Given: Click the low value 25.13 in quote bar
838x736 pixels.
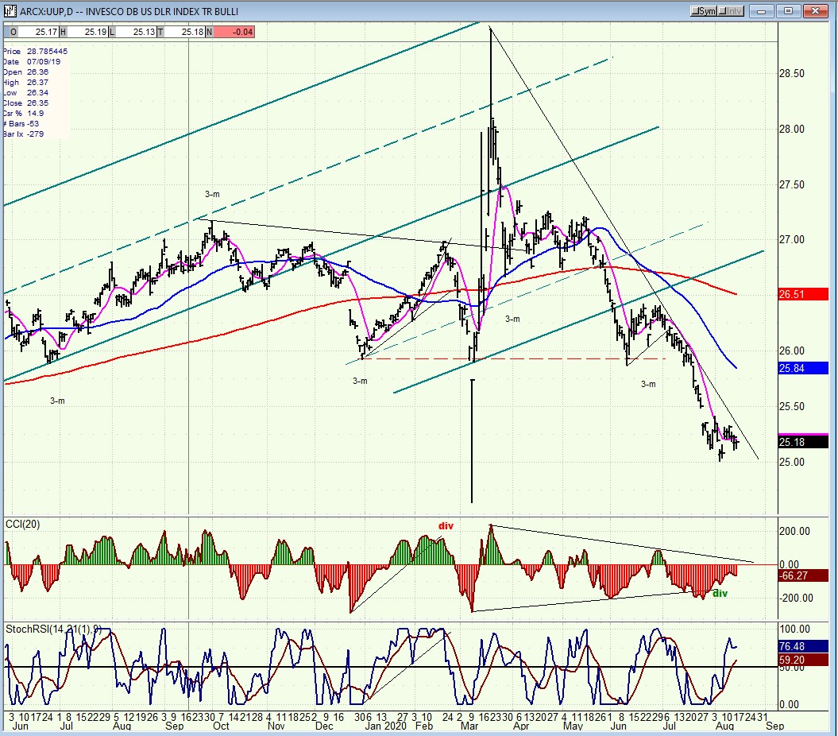Looking at the screenshot, I should click(137, 32).
